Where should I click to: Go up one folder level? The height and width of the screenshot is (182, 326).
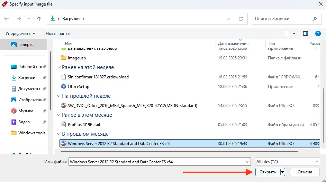click(39, 19)
